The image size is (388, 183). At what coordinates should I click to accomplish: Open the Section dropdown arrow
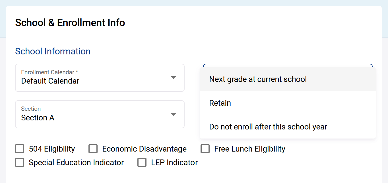(173, 114)
